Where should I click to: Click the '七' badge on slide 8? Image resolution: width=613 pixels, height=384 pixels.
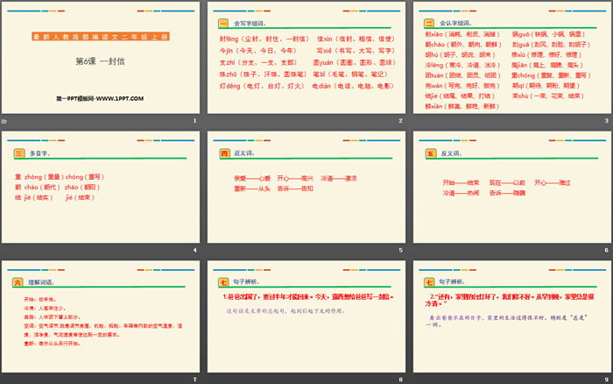[x=222, y=282]
